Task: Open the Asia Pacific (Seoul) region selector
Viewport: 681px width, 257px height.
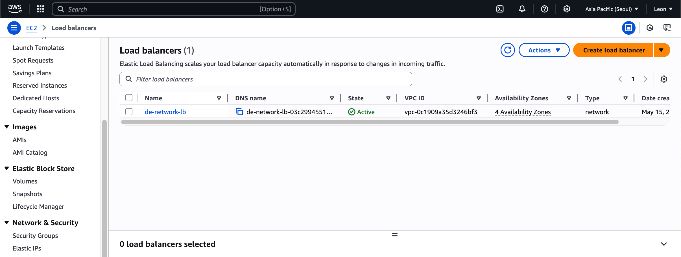Action: pyautogui.click(x=612, y=9)
